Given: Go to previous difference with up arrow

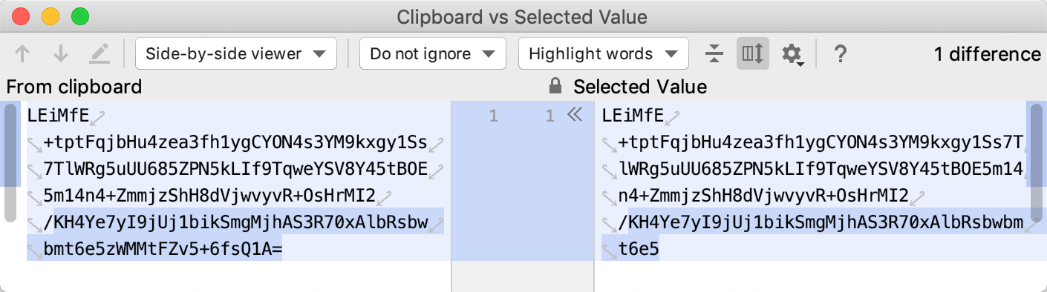Looking at the screenshot, I should (23, 54).
